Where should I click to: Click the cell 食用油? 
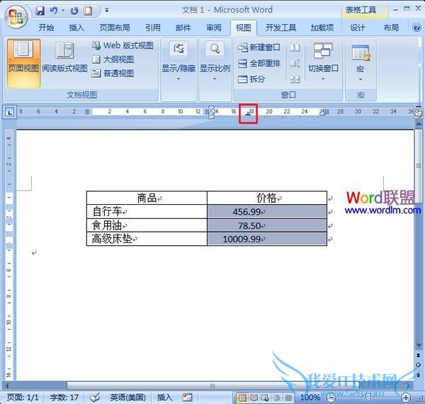[x=147, y=225]
